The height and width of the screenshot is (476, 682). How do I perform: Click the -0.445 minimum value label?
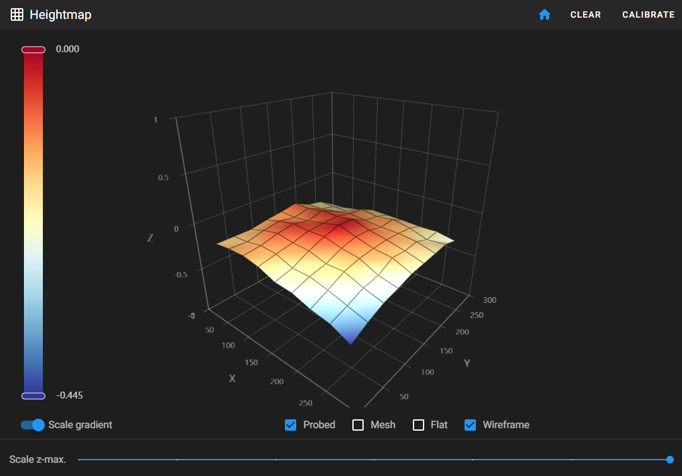pos(69,395)
